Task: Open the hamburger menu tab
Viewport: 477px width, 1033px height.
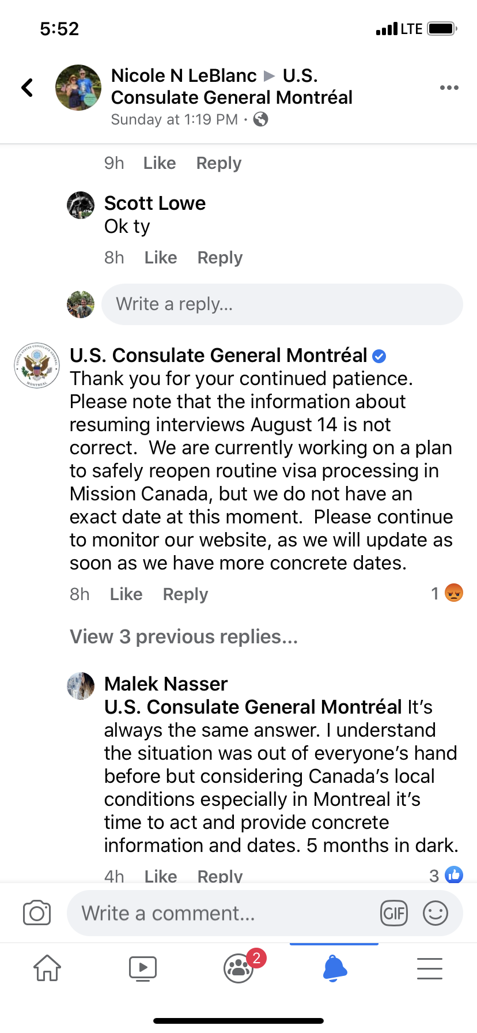Action: click(x=430, y=968)
